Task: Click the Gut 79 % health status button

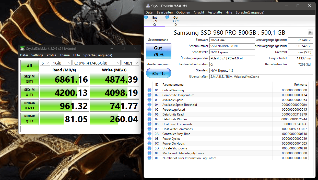Action: (x=158, y=51)
